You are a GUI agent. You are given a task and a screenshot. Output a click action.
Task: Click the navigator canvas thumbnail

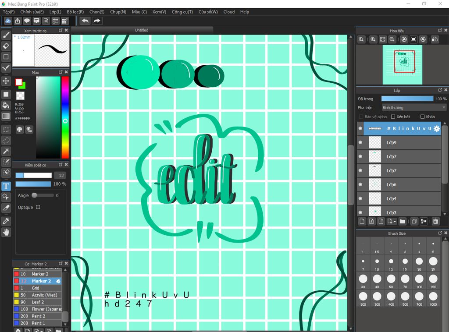coord(403,64)
